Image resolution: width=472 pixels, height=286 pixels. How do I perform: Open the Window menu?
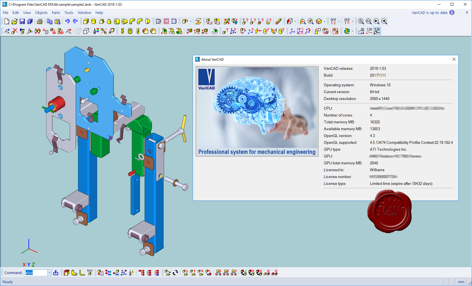84,13
